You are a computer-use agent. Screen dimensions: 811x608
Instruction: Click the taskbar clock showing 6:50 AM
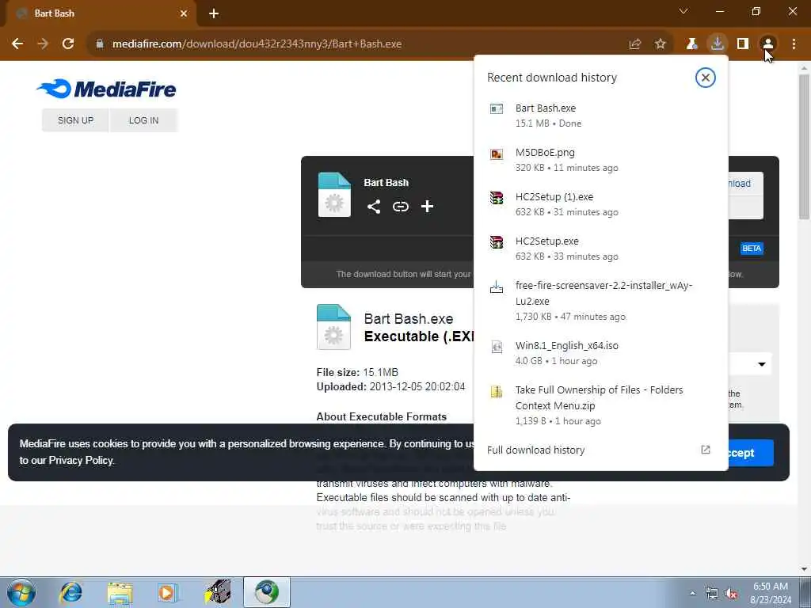click(x=770, y=593)
